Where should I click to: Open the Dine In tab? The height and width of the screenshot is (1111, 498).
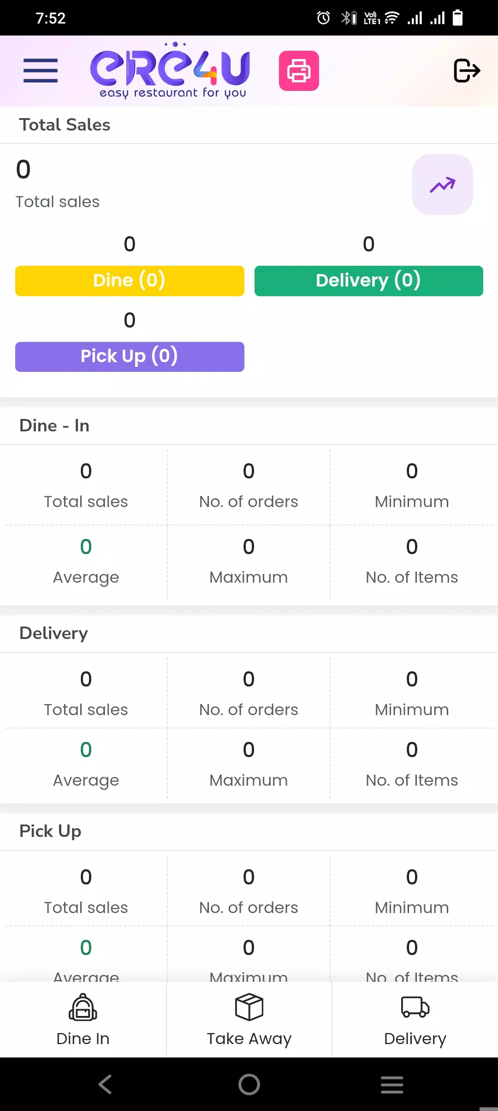83,1020
